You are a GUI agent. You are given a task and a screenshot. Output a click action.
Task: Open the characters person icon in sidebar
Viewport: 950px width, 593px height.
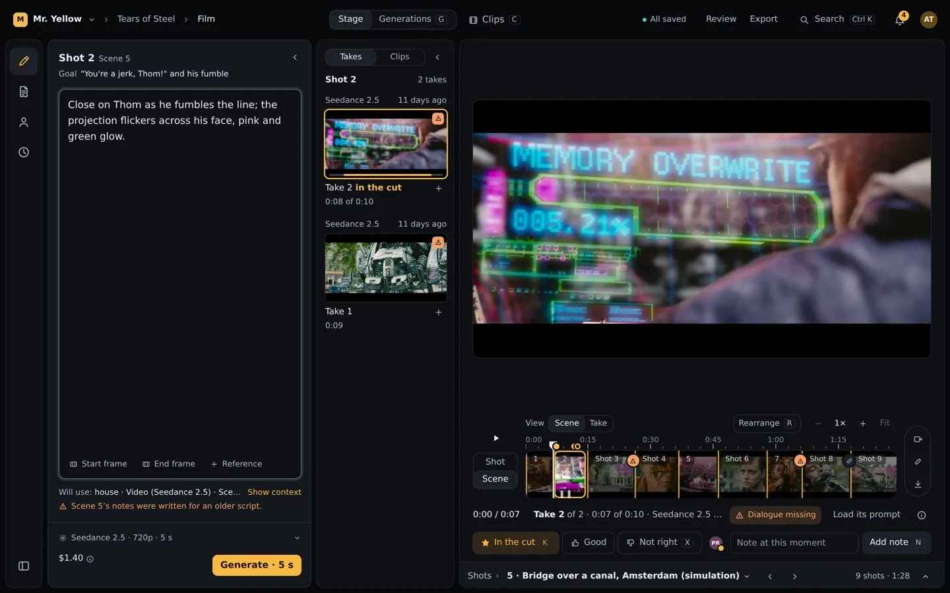pyautogui.click(x=24, y=122)
